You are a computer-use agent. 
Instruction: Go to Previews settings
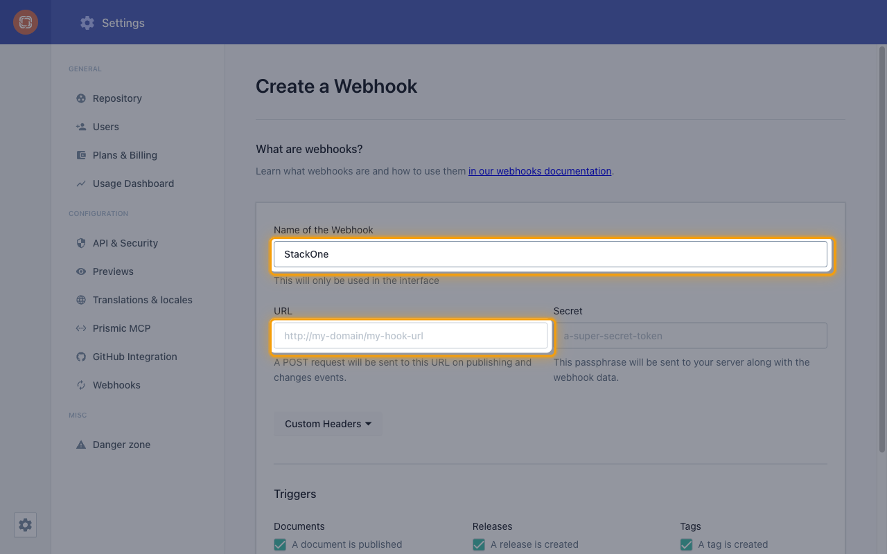coord(113,271)
